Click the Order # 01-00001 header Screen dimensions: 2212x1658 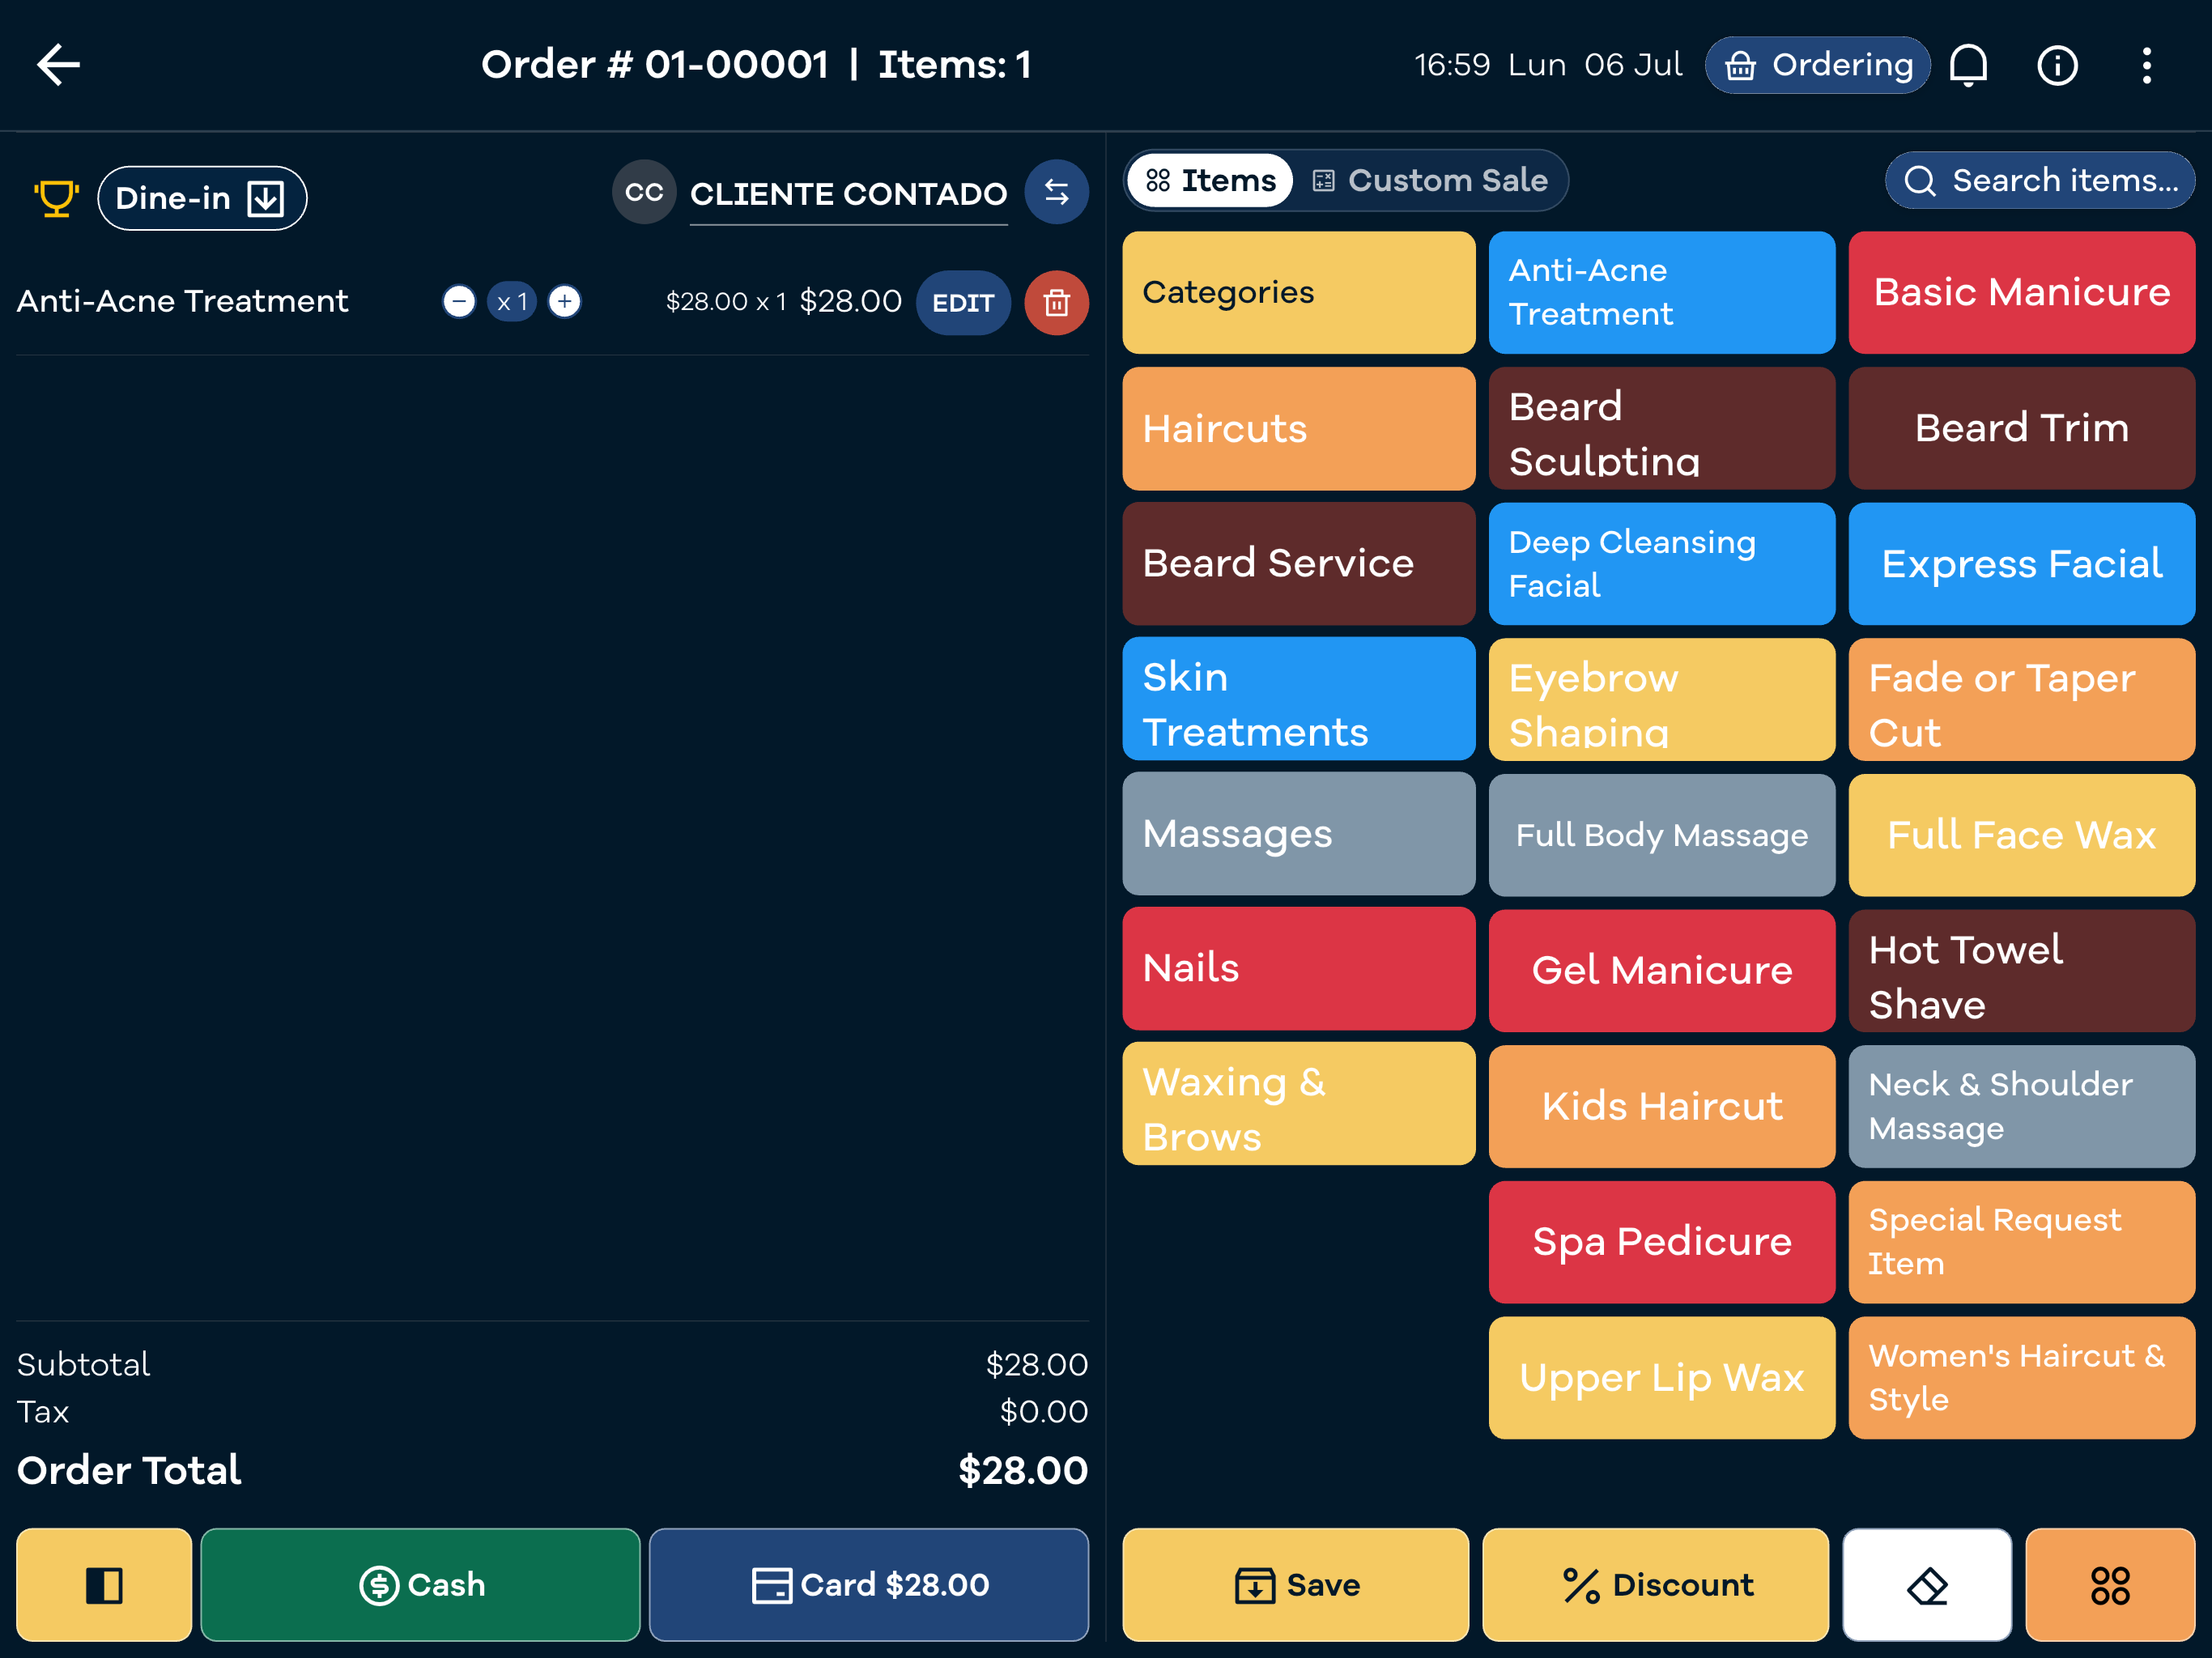(655, 65)
